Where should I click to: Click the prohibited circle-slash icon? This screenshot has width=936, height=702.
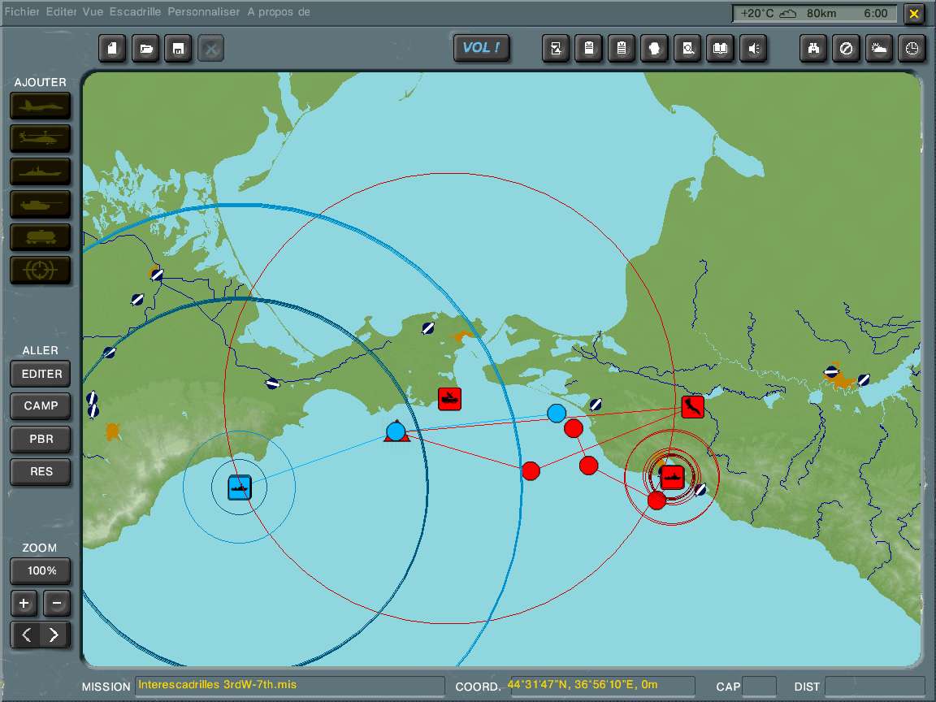[x=847, y=49]
